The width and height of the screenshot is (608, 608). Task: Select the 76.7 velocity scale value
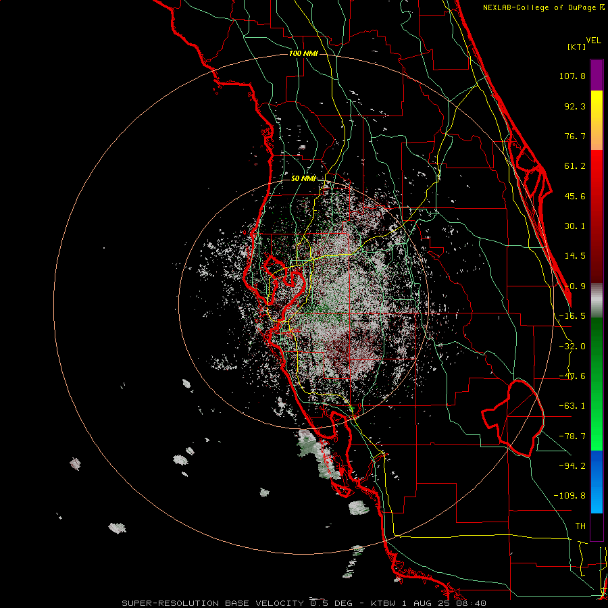(x=575, y=136)
